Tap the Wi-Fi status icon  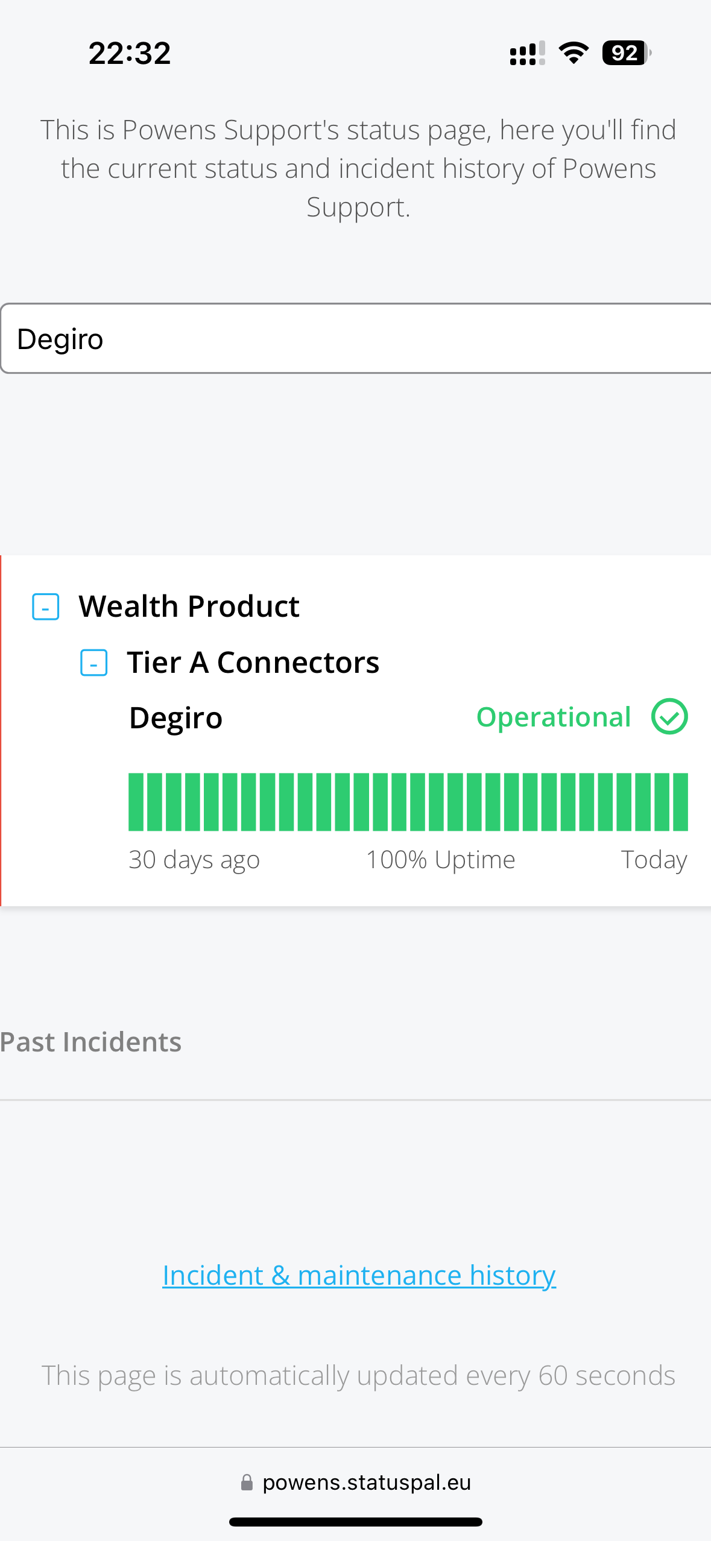click(574, 53)
